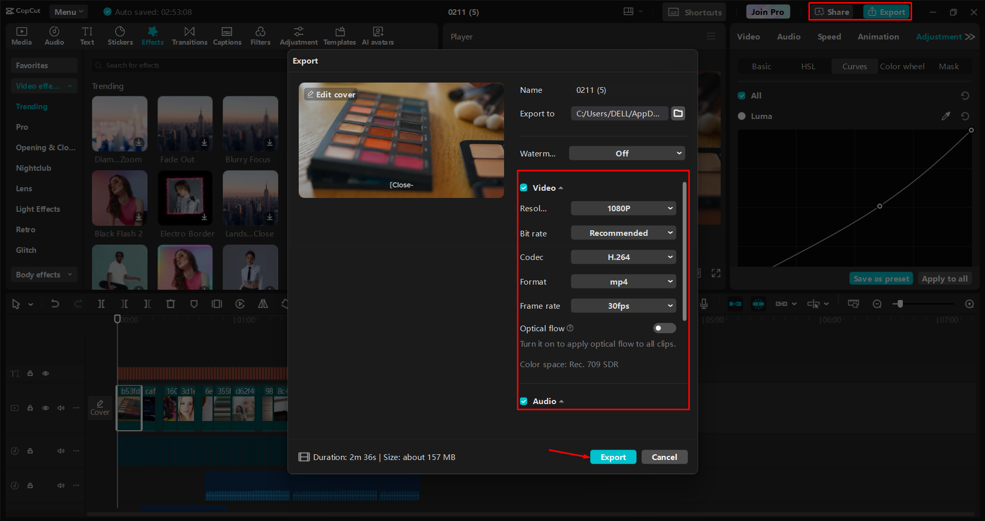The height and width of the screenshot is (521, 985).
Task: Undo the last edit
Action: pyautogui.click(x=55, y=304)
